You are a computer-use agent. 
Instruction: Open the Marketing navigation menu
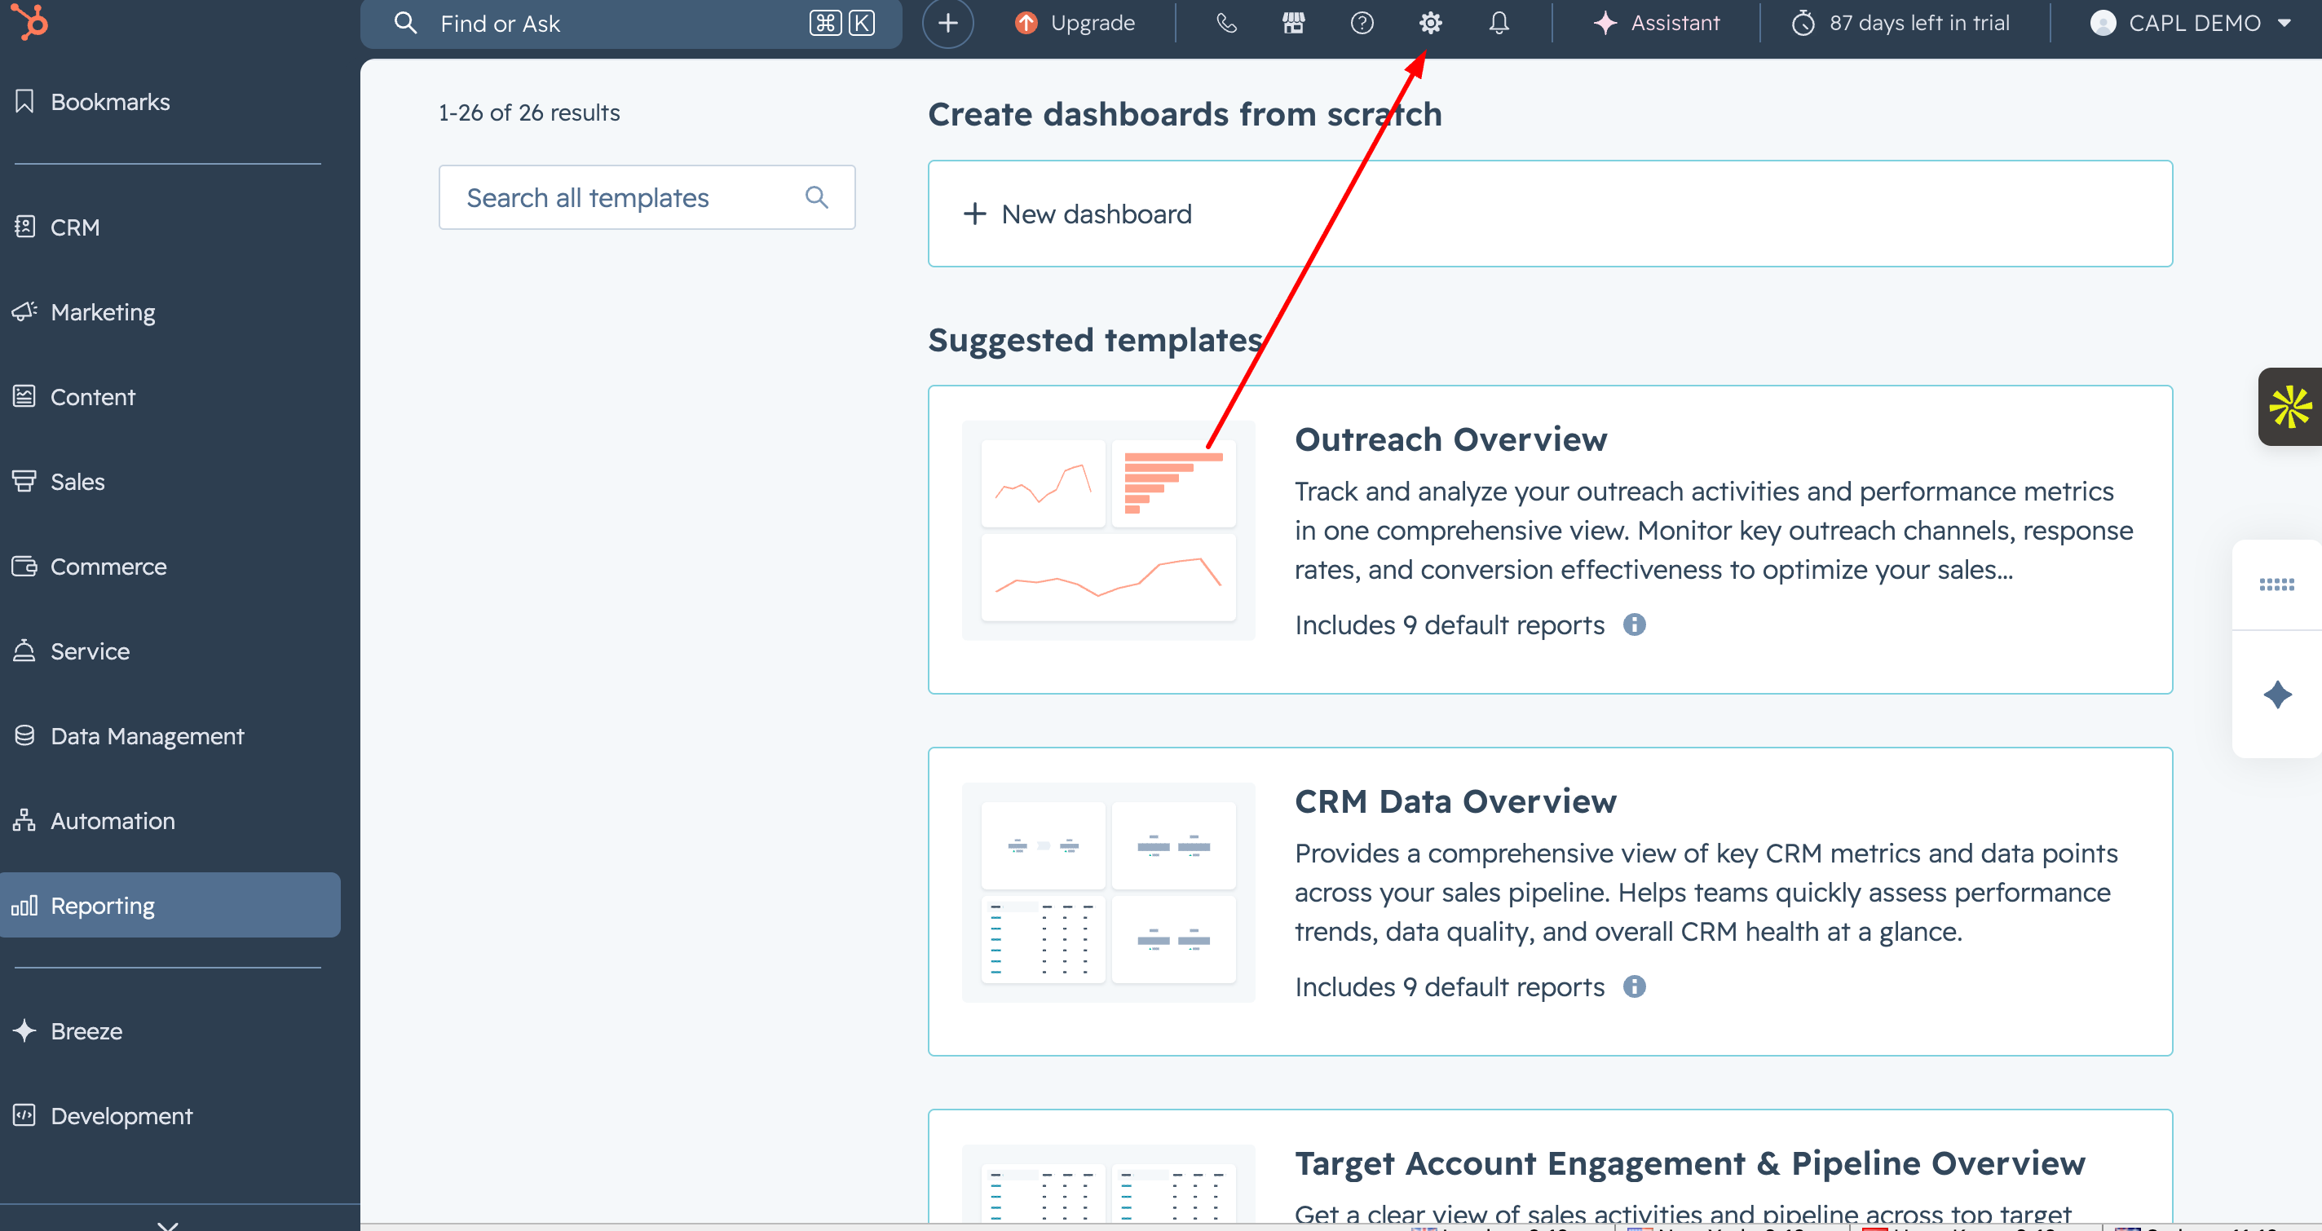click(103, 311)
